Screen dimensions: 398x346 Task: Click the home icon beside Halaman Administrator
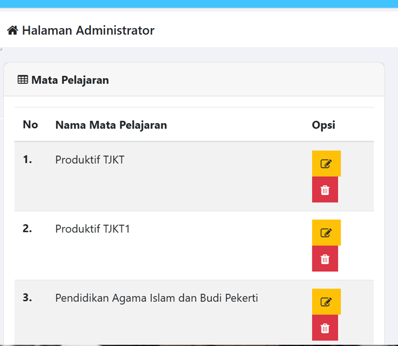[13, 30]
